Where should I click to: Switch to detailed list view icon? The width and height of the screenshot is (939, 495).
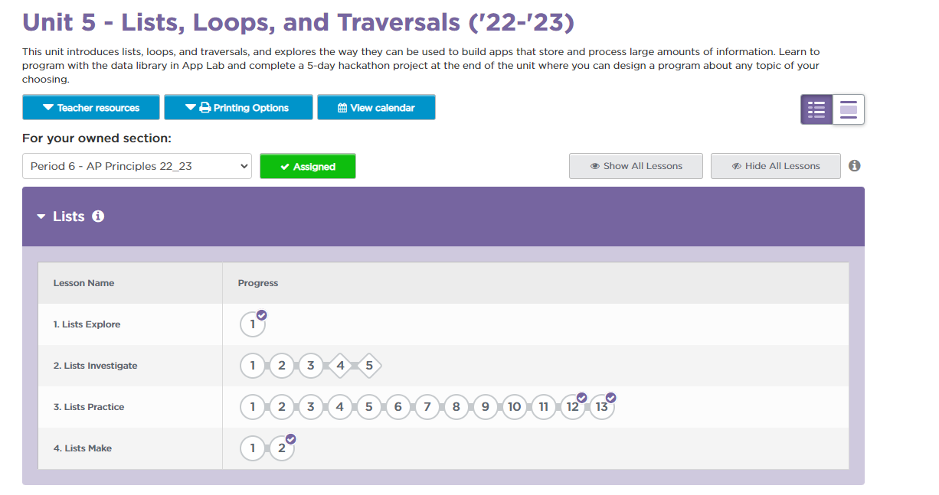pyautogui.click(x=816, y=109)
